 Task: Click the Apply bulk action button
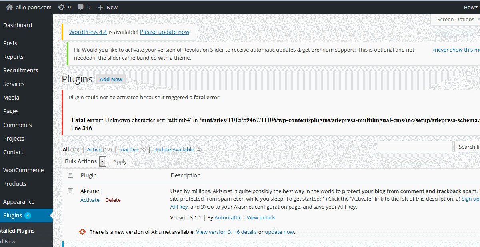[x=120, y=162]
